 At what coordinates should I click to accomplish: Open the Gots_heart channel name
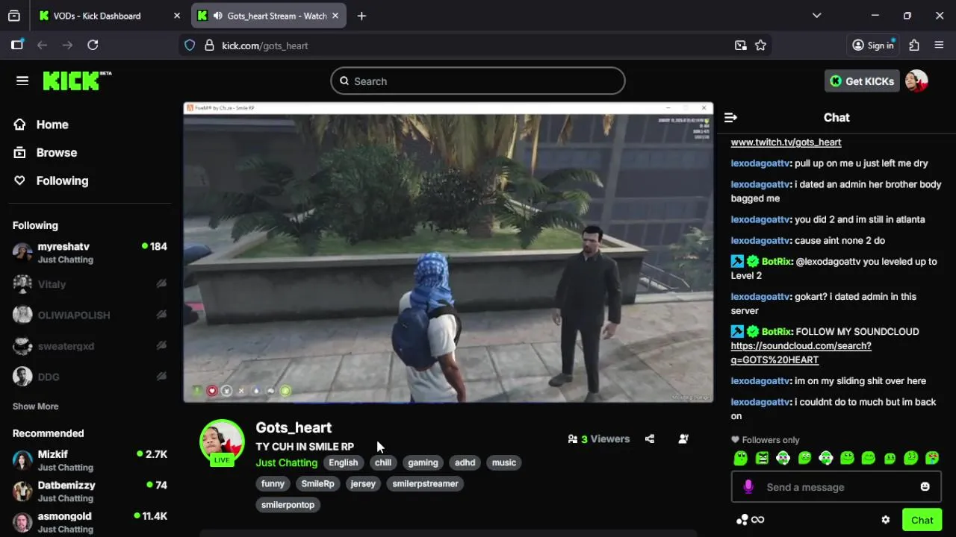(294, 427)
